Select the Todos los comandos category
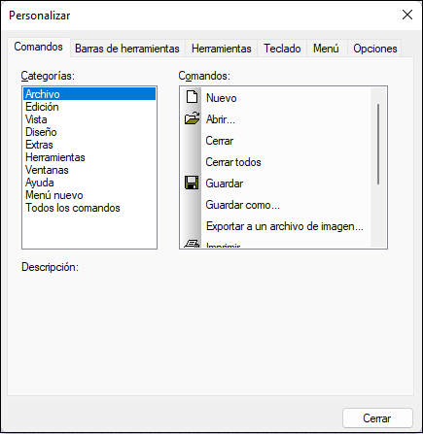This screenshot has height=434, width=423. coord(89,208)
